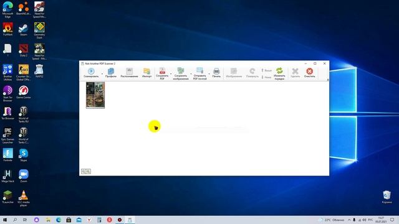Image resolution: width=399 pixels, height=224 pixels.
Task: Select the FurMark desktop icon
Action: tap(7, 29)
